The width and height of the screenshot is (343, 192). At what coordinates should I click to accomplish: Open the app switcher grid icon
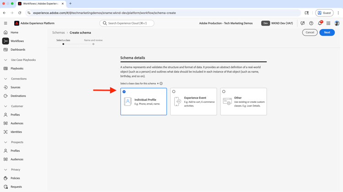(328, 23)
